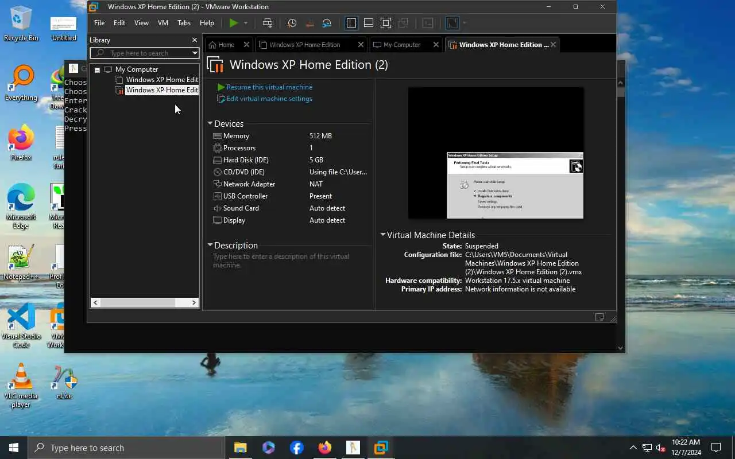The height and width of the screenshot is (459, 735).
Task: Click the status bar message log icon
Action: pos(599,317)
